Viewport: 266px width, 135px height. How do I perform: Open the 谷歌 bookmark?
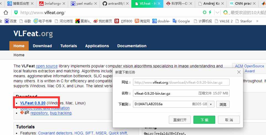pyautogui.click(x=25, y=21)
